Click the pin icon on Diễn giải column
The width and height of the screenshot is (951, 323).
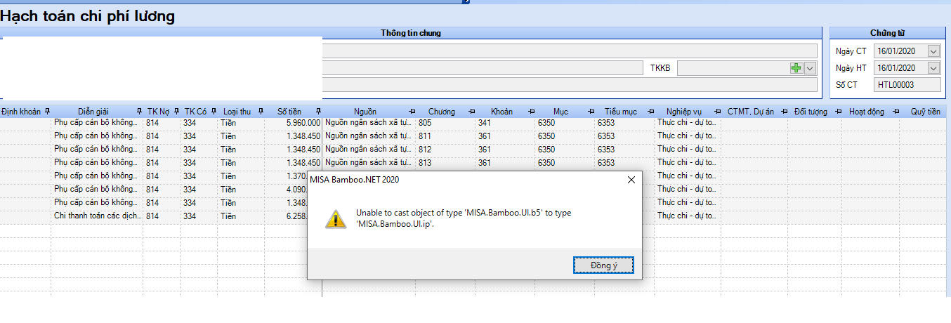(139, 112)
